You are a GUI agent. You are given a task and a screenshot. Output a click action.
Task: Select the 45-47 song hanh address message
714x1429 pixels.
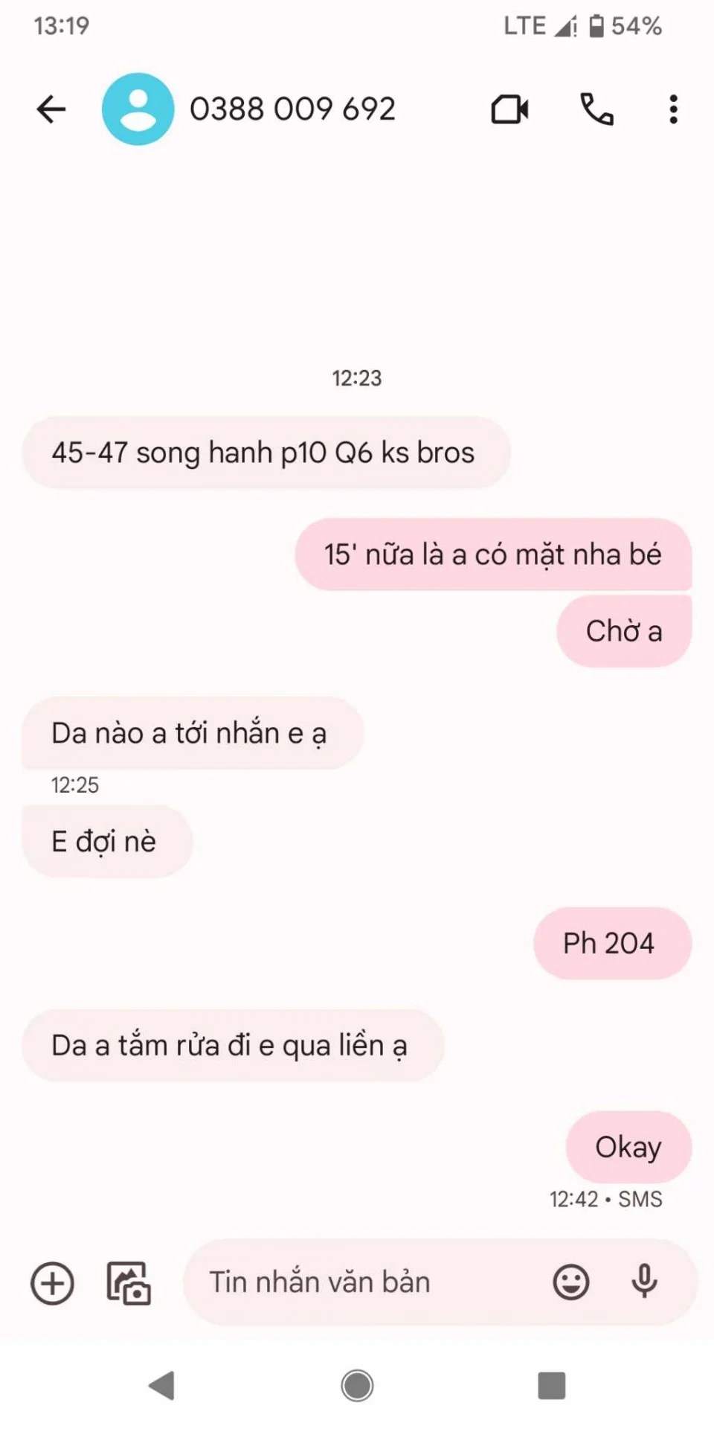tap(266, 453)
